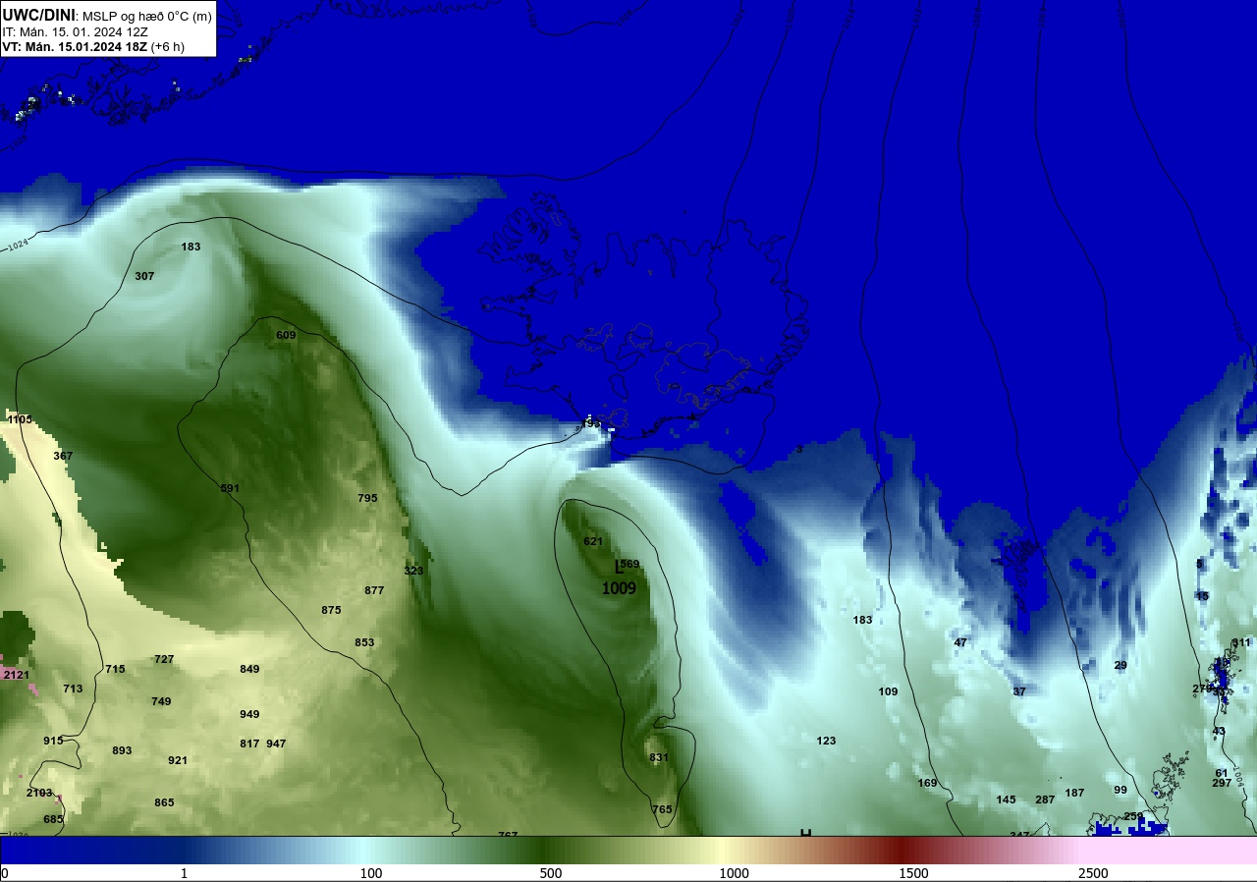Select the height value 685
Screen dimensions: 1257x882
coord(53,819)
